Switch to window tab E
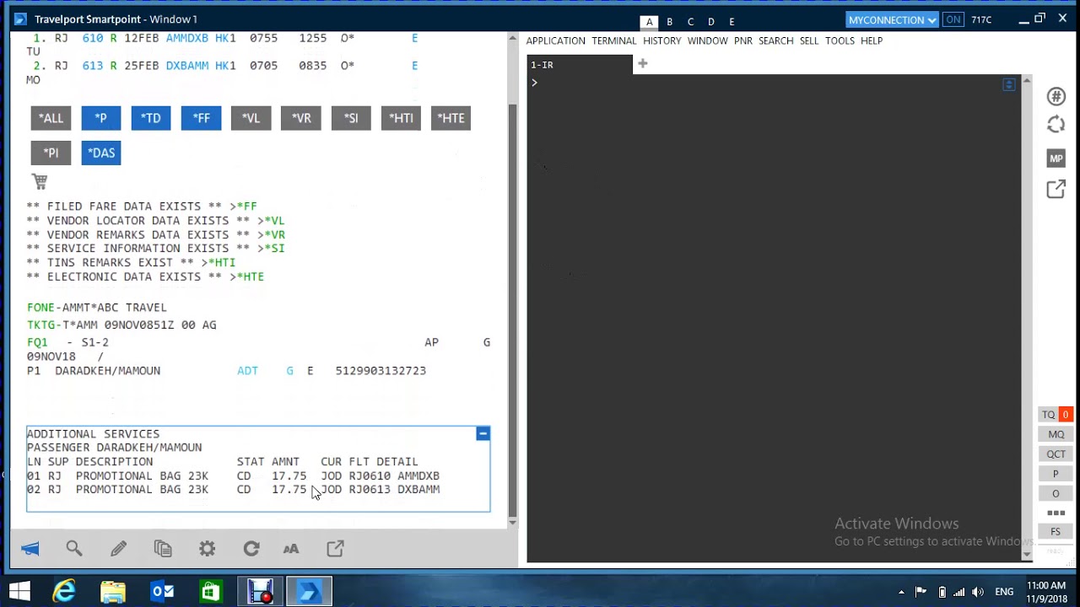1080x607 pixels. (732, 22)
